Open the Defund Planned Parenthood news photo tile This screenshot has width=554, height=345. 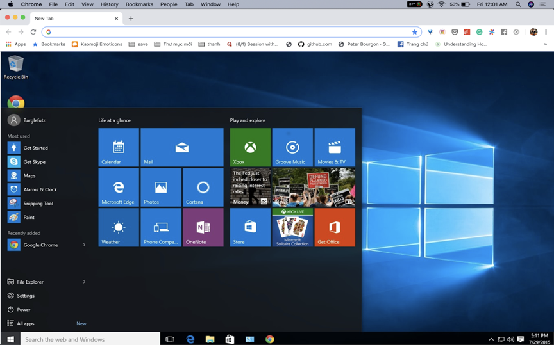314,188
